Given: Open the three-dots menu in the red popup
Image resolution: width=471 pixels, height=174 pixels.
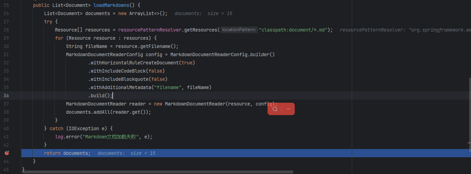Looking at the screenshot, I should tap(288, 109).
